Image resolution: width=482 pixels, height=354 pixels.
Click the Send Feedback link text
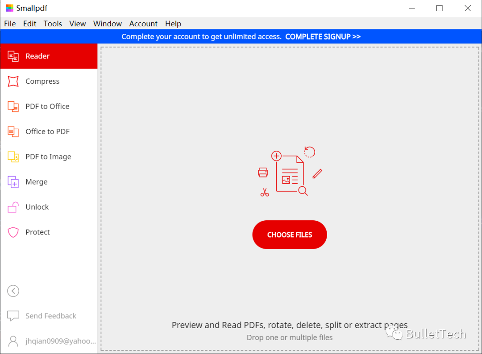51,316
